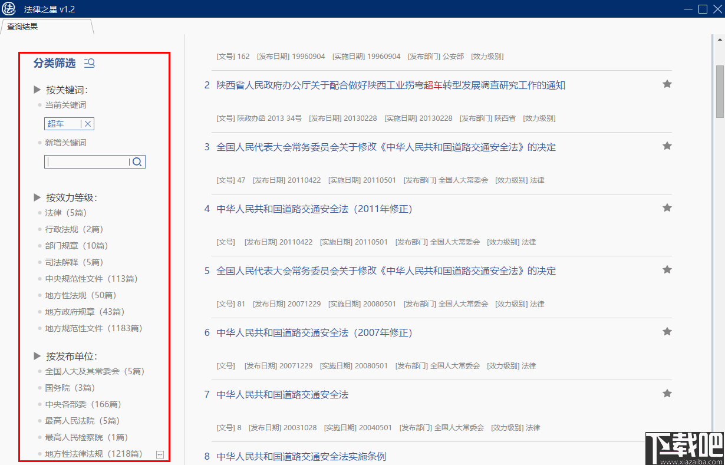
Task: Toggle favorite on result 7 道路交通安全法
Action: click(x=667, y=393)
